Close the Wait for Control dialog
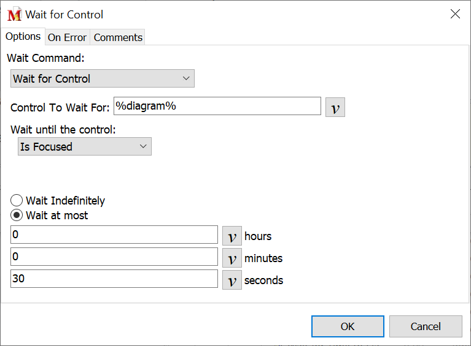The height and width of the screenshot is (346, 471). (x=455, y=14)
